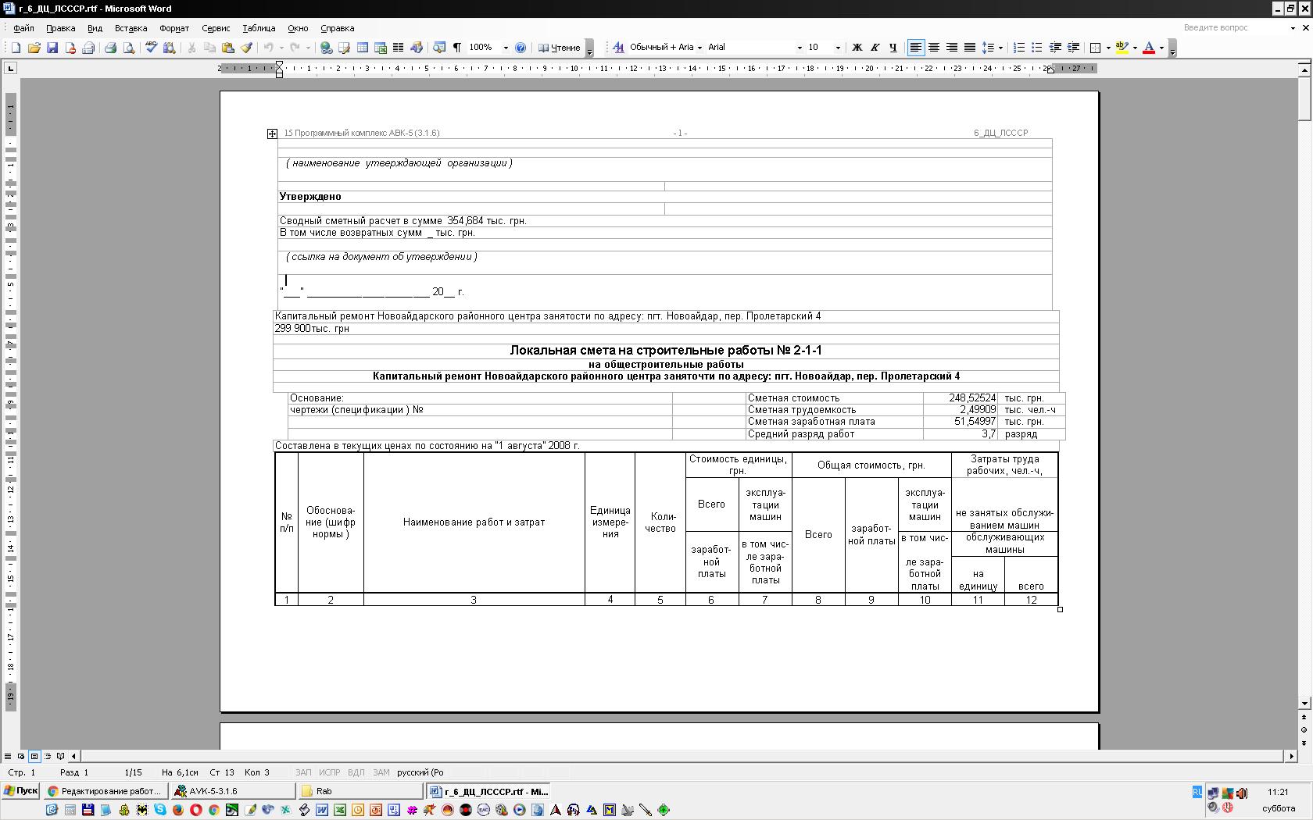Open the Styles and Formatting pane
Image resolution: width=1313 pixels, height=820 pixels.
[x=618, y=48]
